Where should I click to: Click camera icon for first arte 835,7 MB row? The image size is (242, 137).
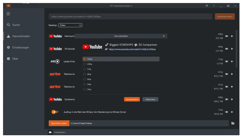pyautogui.click(x=227, y=74)
